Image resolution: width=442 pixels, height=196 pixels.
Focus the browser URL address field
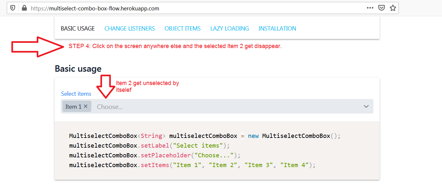coord(195,8)
